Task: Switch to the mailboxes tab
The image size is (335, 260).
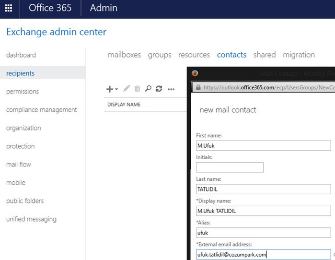Action: coord(124,55)
